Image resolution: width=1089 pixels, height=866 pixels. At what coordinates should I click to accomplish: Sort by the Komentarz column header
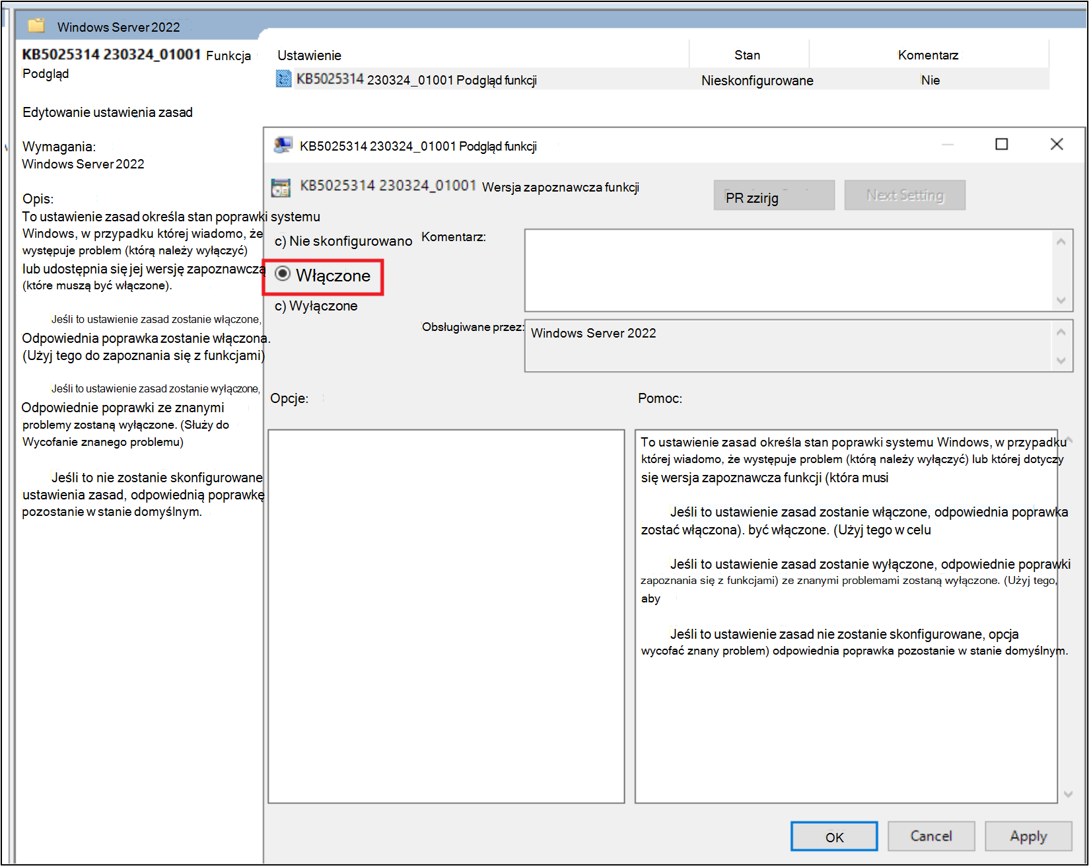click(x=929, y=55)
